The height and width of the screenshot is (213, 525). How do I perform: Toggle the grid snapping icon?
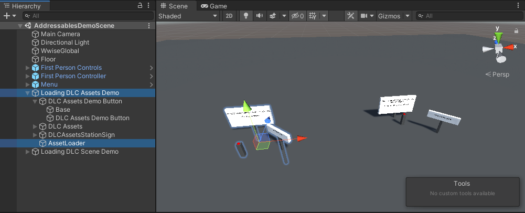point(313,16)
